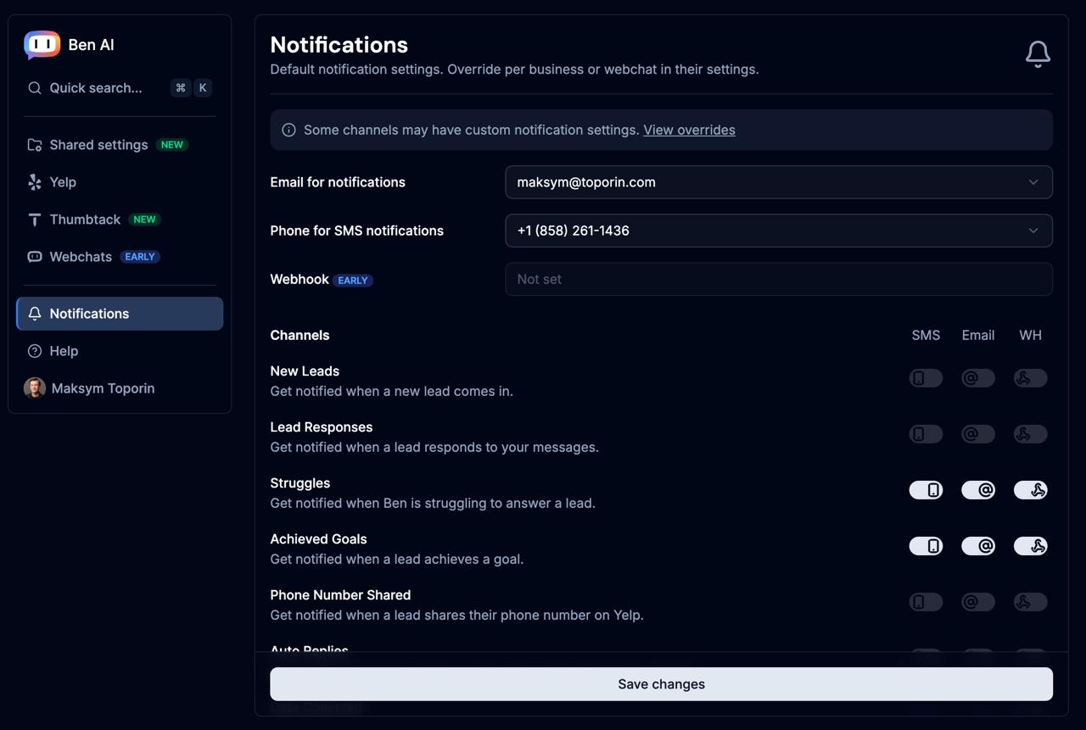
Task: Click the Thumbtack icon in sidebar
Action: click(x=35, y=220)
